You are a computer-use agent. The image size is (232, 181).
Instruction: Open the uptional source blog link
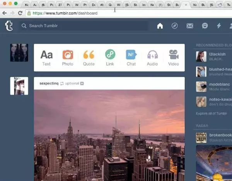tap(72, 83)
